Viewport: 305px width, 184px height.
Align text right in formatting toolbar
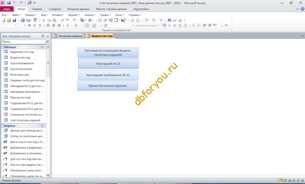59,25
